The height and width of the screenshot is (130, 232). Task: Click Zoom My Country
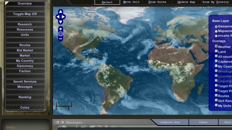[x=215, y=2]
